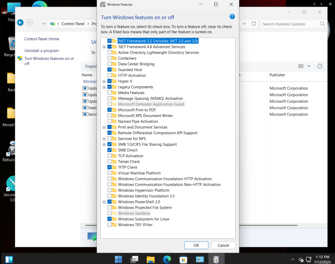335x264 pixels.
Task: Click the folder icon beside Telnet Client
Action: tap(114, 162)
